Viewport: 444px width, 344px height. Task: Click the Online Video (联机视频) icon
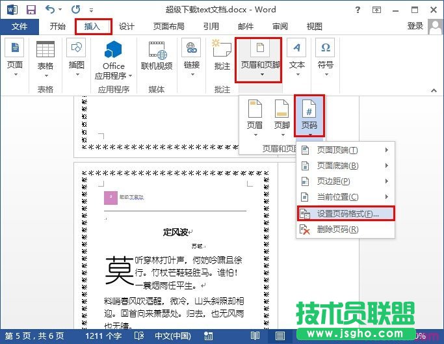pos(157,51)
